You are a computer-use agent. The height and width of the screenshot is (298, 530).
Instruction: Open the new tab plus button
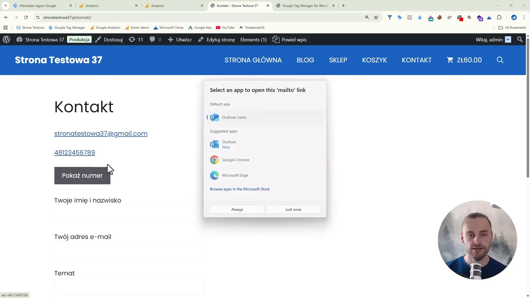pos(343,6)
